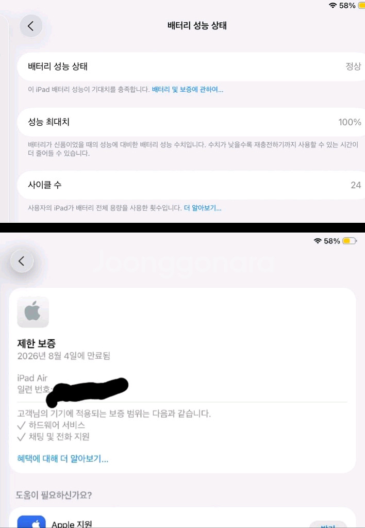The width and height of the screenshot is (365, 528).
Task: Tap the redacted serial number field
Action: pos(87,392)
